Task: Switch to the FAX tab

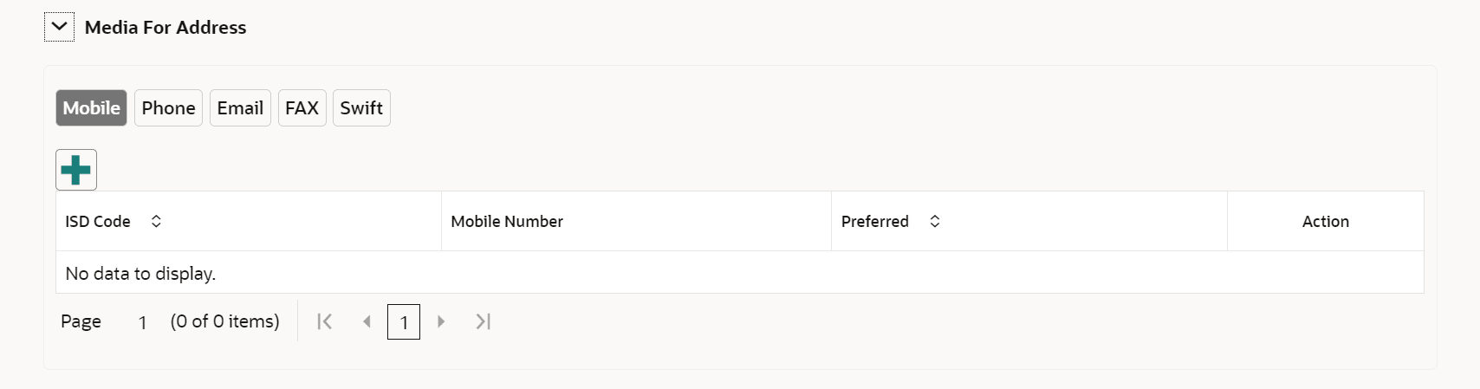Action: (302, 108)
